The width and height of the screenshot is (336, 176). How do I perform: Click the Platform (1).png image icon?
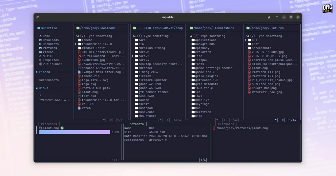249,72
